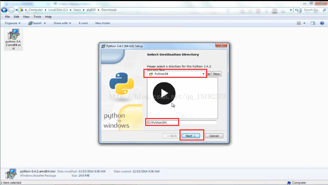328x185 pixels.
Task: Click the directory list box in setup
Action: pos(182,98)
